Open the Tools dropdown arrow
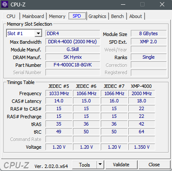The width and height of the screenshot is (172, 171). point(100,165)
